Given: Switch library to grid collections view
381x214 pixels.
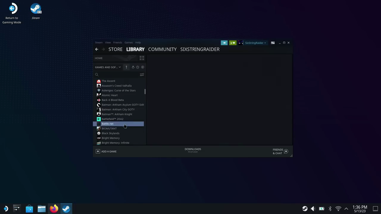Looking at the screenshot, I should [142, 58].
